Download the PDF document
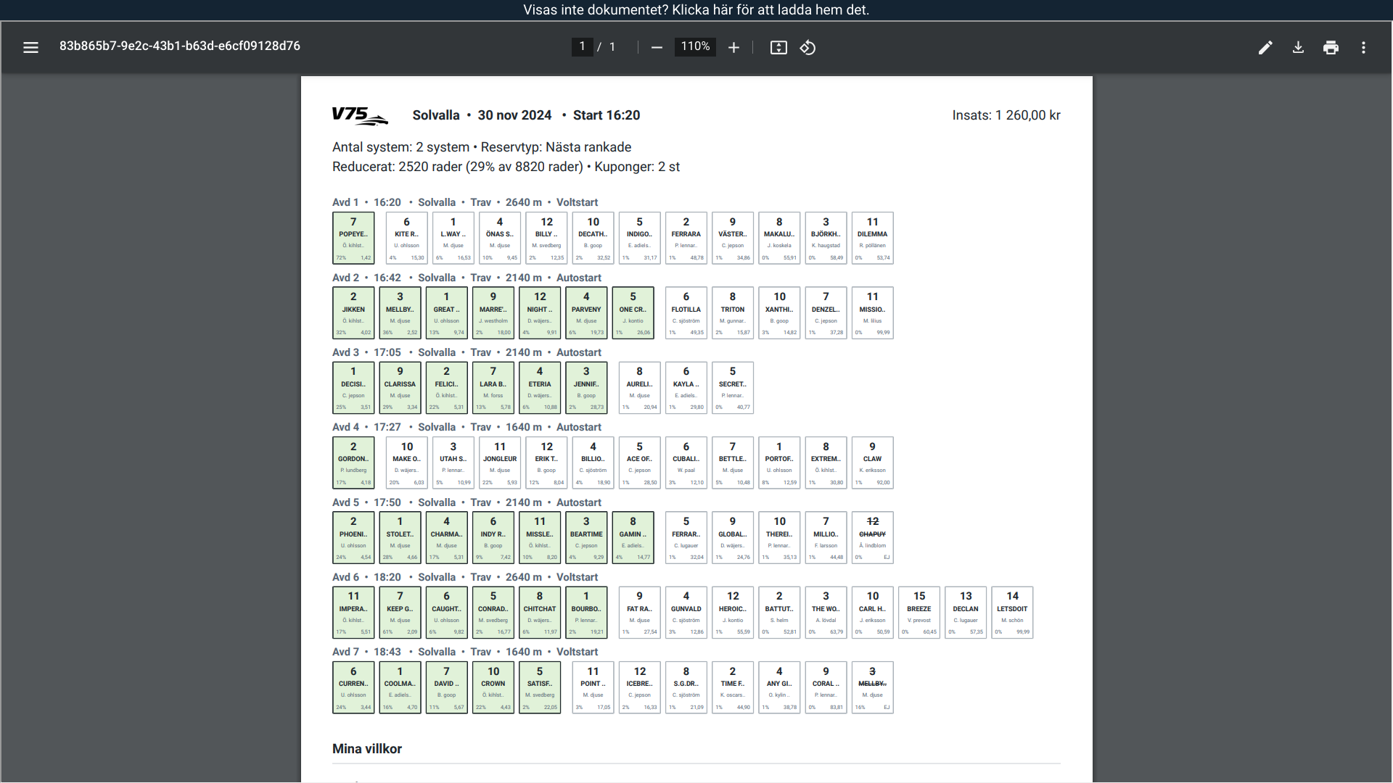 pos(1298,47)
